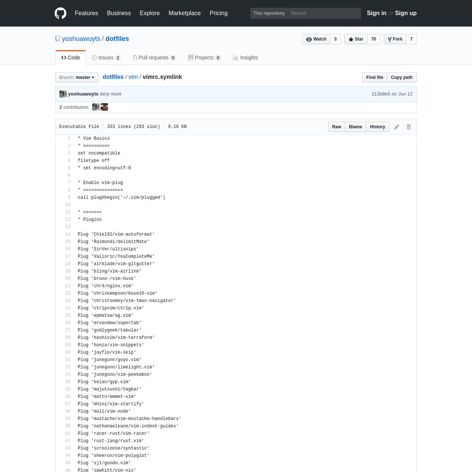View the 70 stargazers count
The height and width of the screenshot is (472, 472).
373,39
